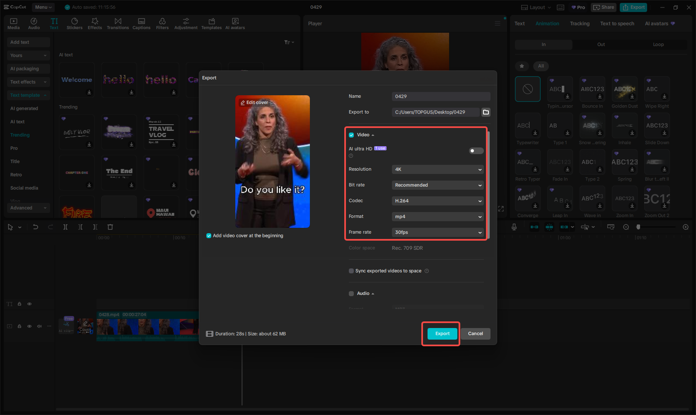This screenshot has height=415, width=696.
Task: Enable Sync exported videos to space
Action: [351, 270]
